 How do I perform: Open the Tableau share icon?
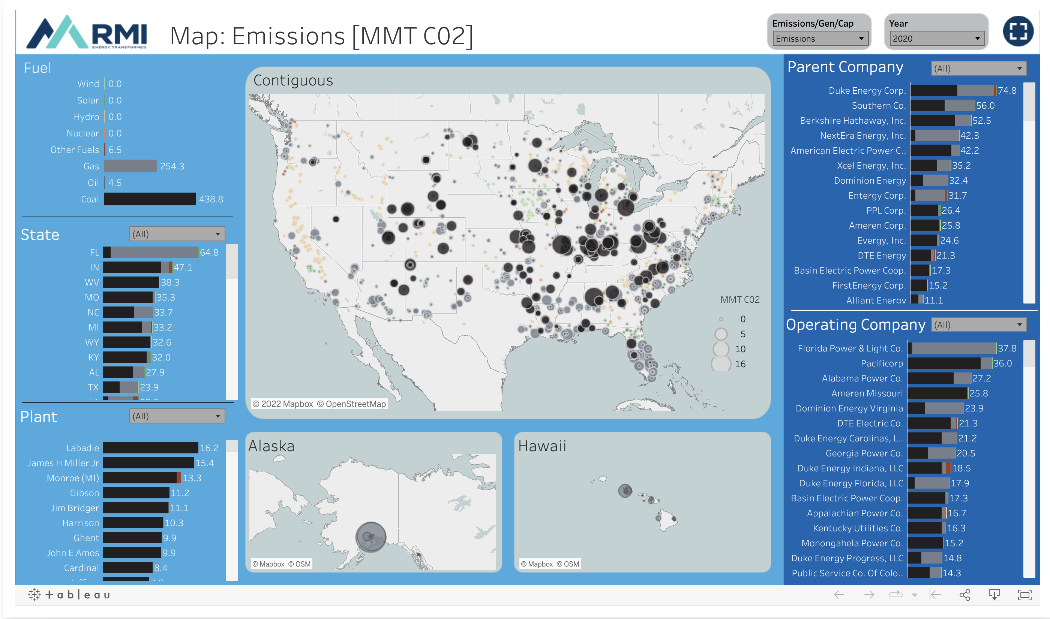click(x=964, y=595)
